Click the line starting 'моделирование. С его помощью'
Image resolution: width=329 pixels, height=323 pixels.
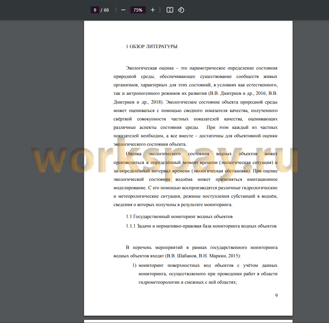[196, 188]
